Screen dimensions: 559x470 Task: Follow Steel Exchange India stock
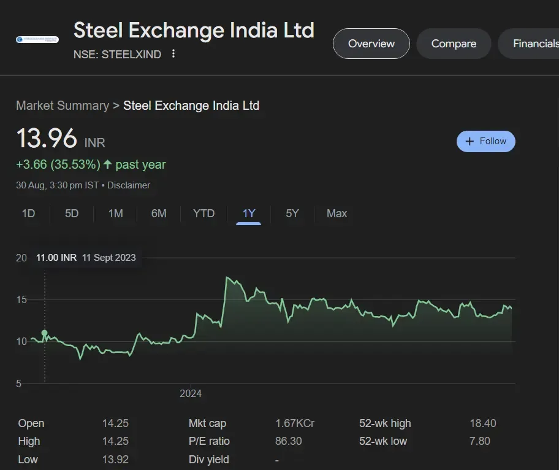(x=486, y=141)
